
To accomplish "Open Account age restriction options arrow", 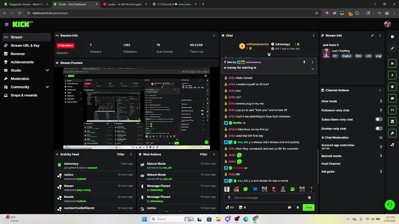I will (381, 147).
